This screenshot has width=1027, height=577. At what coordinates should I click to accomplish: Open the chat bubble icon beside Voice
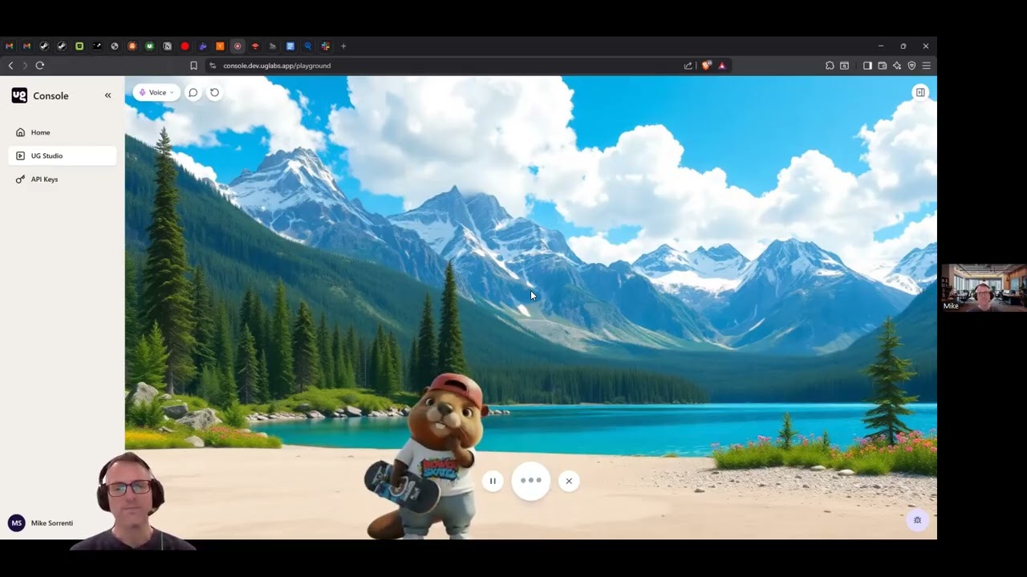pos(193,92)
